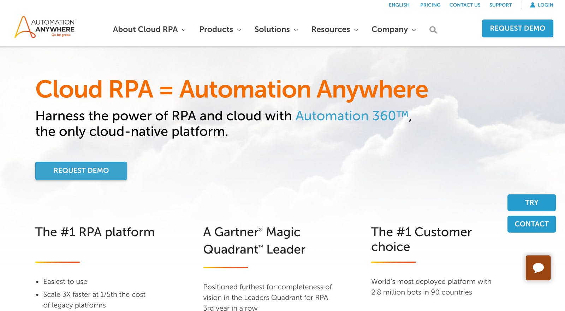This screenshot has height=311, width=565.
Task: Click the '2.8 million bots in 90 countries' text
Action: click(x=421, y=292)
